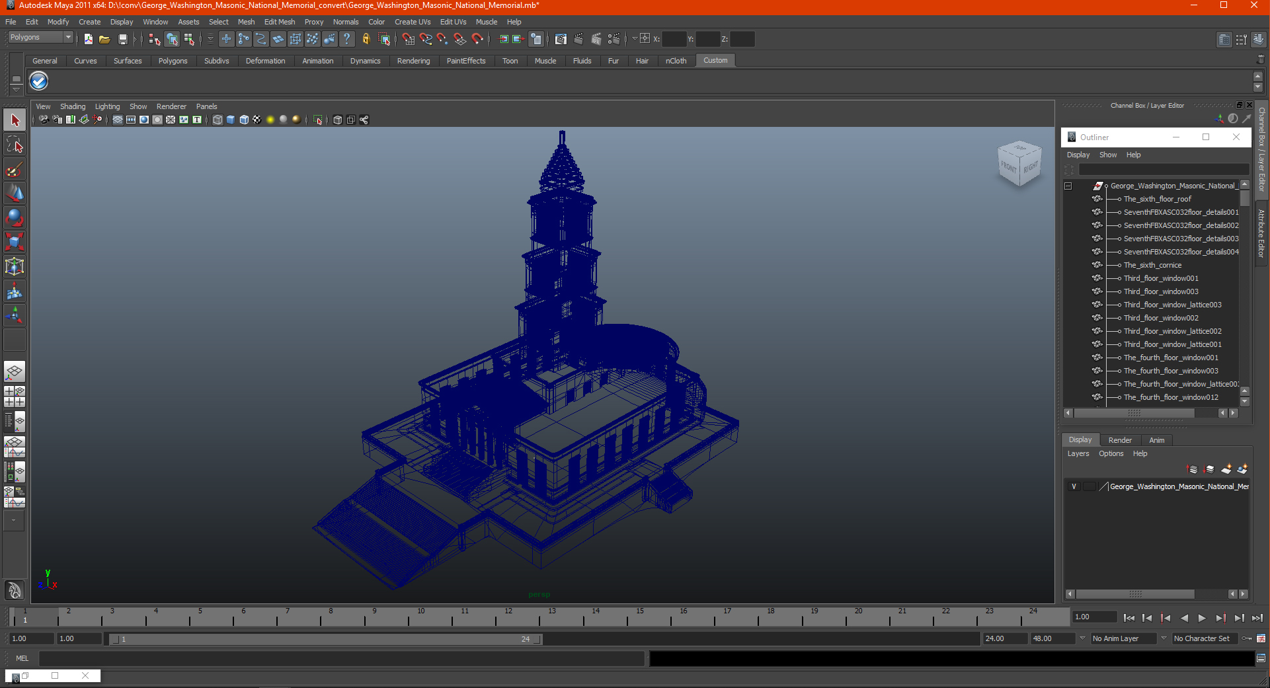Image resolution: width=1270 pixels, height=688 pixels.
Task: Click play forwards button
Action: click(1202, 618)
